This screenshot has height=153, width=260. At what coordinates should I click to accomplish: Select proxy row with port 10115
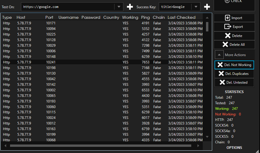(x=102, y=112)
